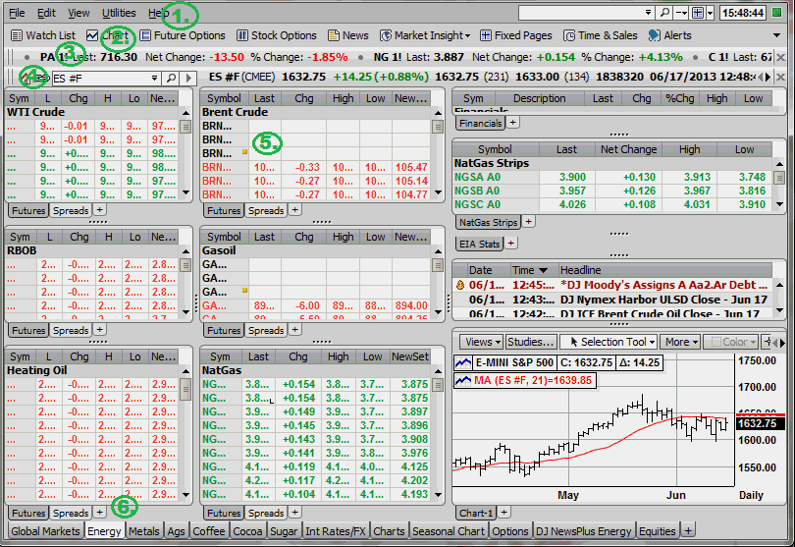795x547 pixels.
Task: Click the disabled Color button in the chart toolbar
Action: [730, 342]
